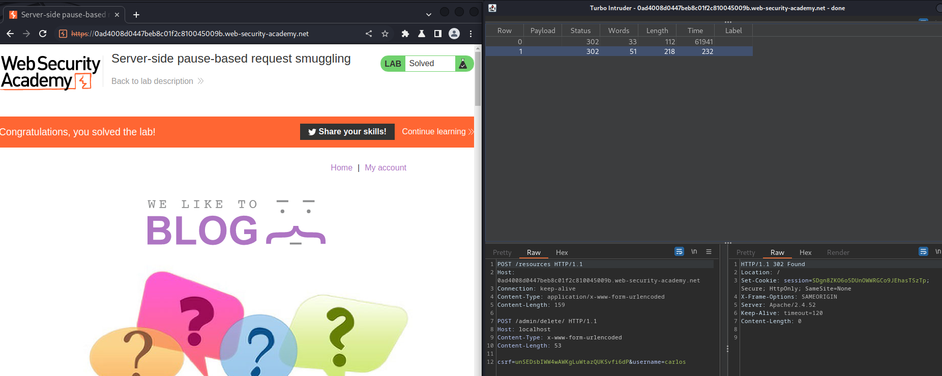This screenshot has width=942, height=376.
Task: Select result row 0 in Turbo Intruder
Action: coord(619,42)
